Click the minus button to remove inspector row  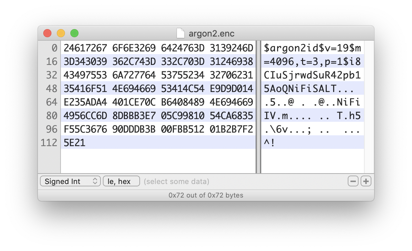point(353,181)
